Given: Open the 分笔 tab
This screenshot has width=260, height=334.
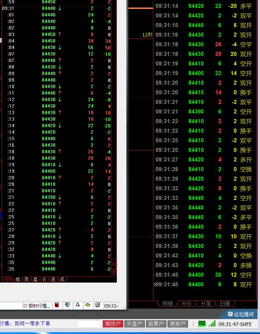Looking at the screenshot, I should (206, 303).
